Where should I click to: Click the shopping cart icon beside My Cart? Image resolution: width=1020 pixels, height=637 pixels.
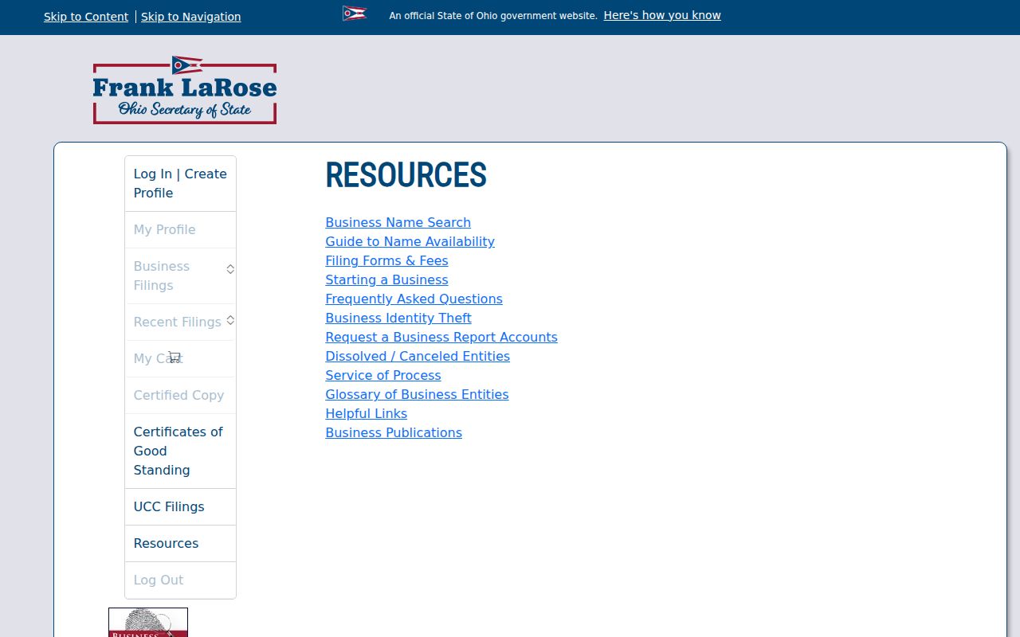175,358
